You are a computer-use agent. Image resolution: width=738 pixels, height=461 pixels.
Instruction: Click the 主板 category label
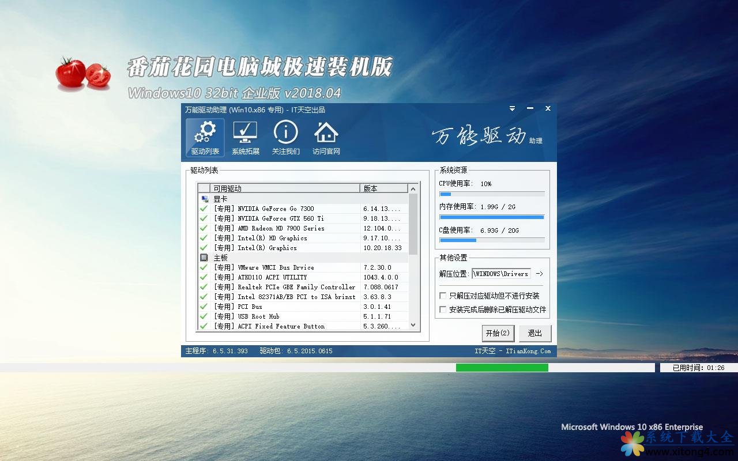point(220,258)
